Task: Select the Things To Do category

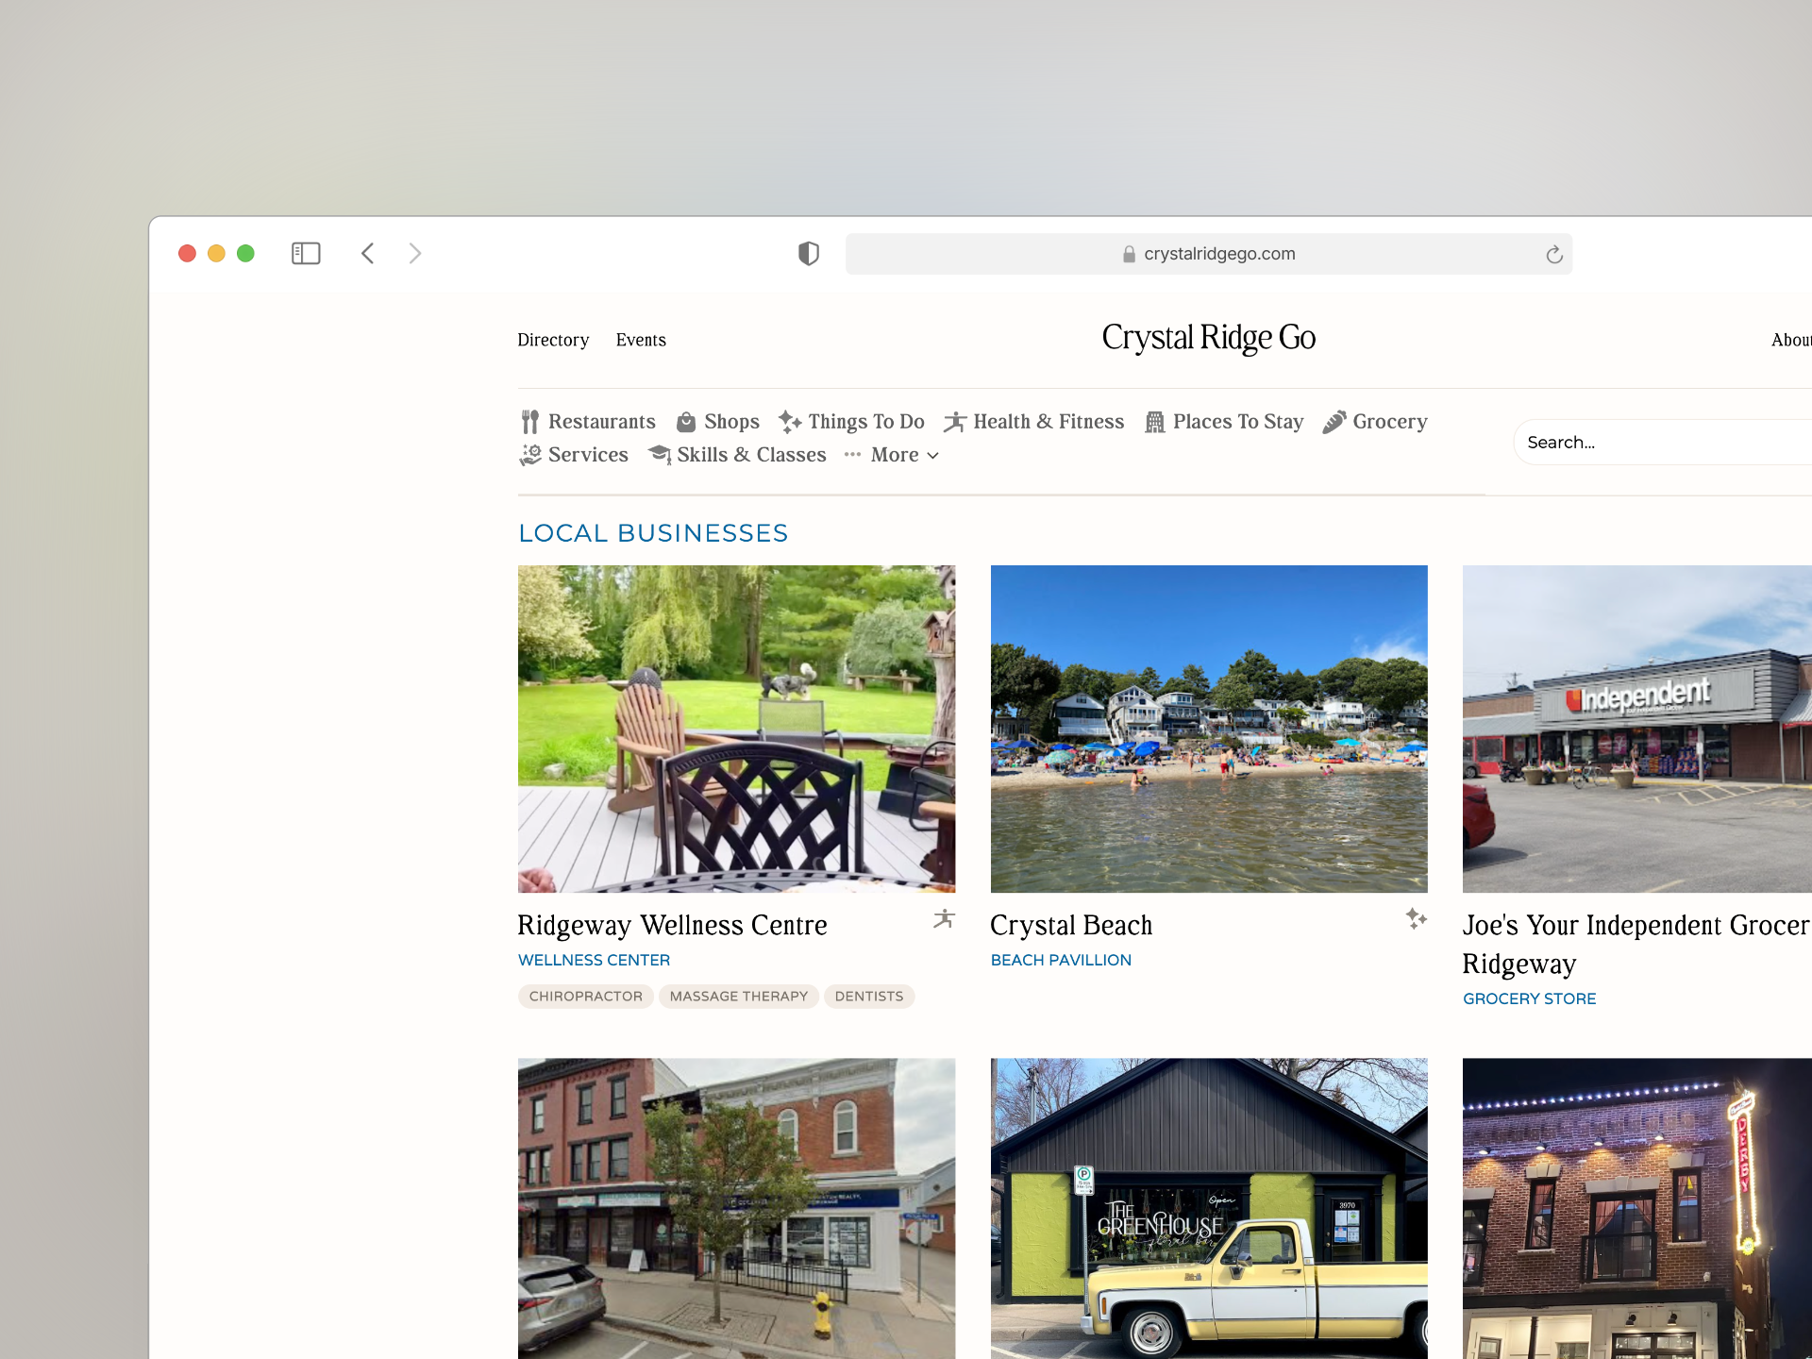Action: pos(866,422)
